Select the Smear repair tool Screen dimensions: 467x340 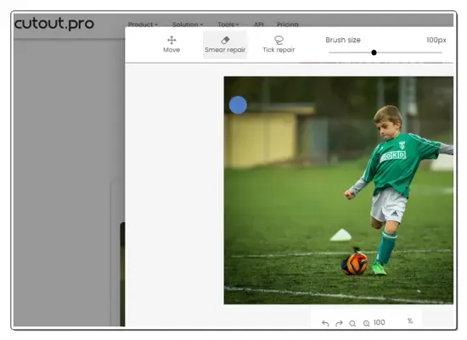(x=225, y=44)
